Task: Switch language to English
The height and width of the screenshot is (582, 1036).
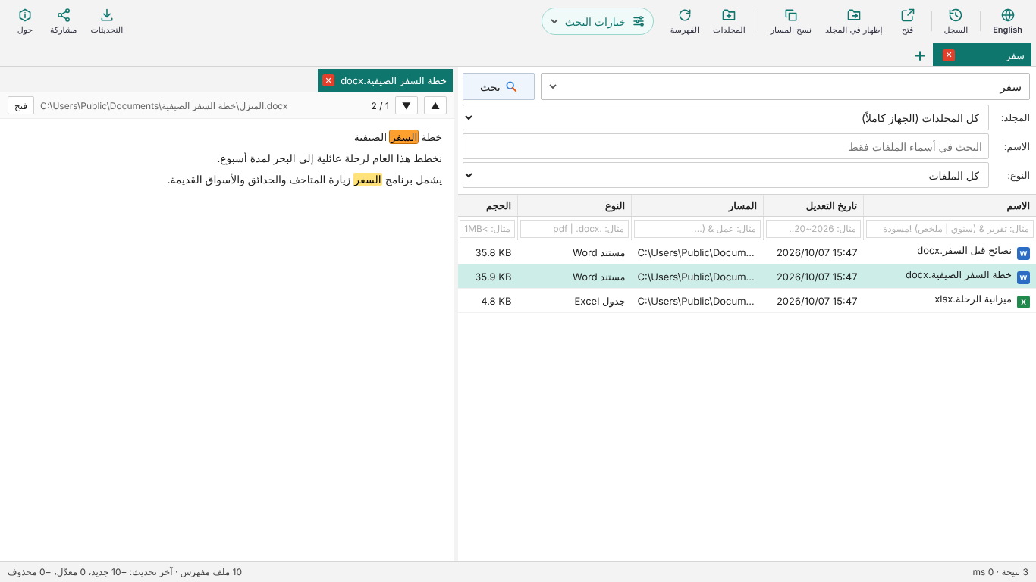Action: click(x=1008, y=21)
